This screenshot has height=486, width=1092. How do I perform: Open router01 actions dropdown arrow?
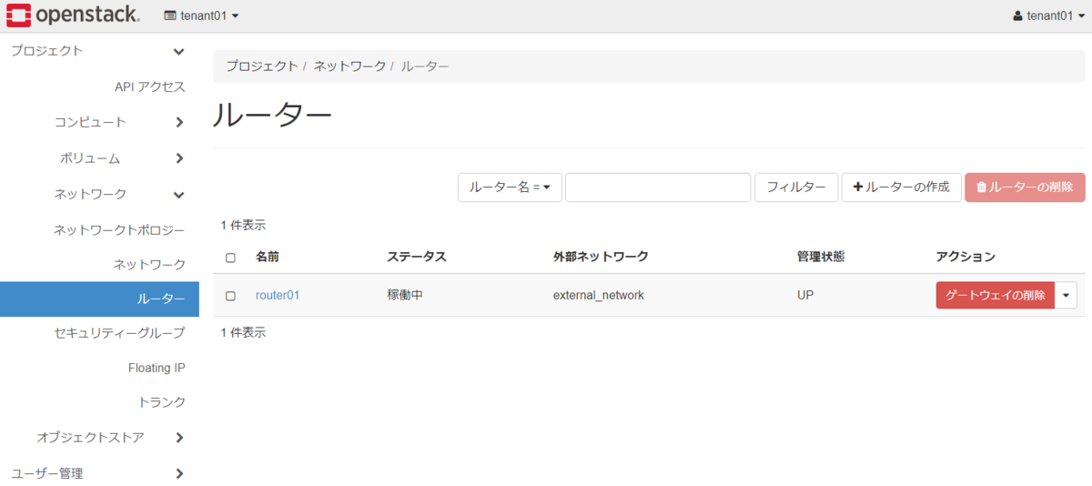(1066, 295)
